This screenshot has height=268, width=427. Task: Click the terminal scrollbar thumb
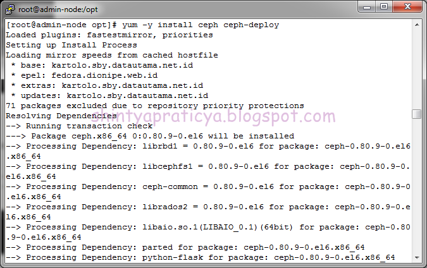tap(417, 114)
